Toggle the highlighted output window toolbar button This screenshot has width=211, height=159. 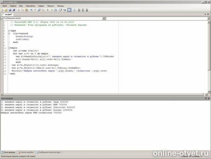pos(69,10)
